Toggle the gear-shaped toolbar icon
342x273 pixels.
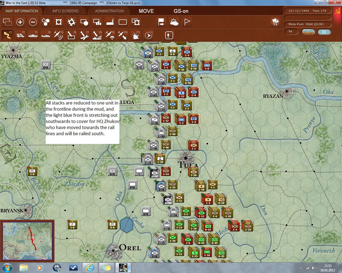(71, 22)
